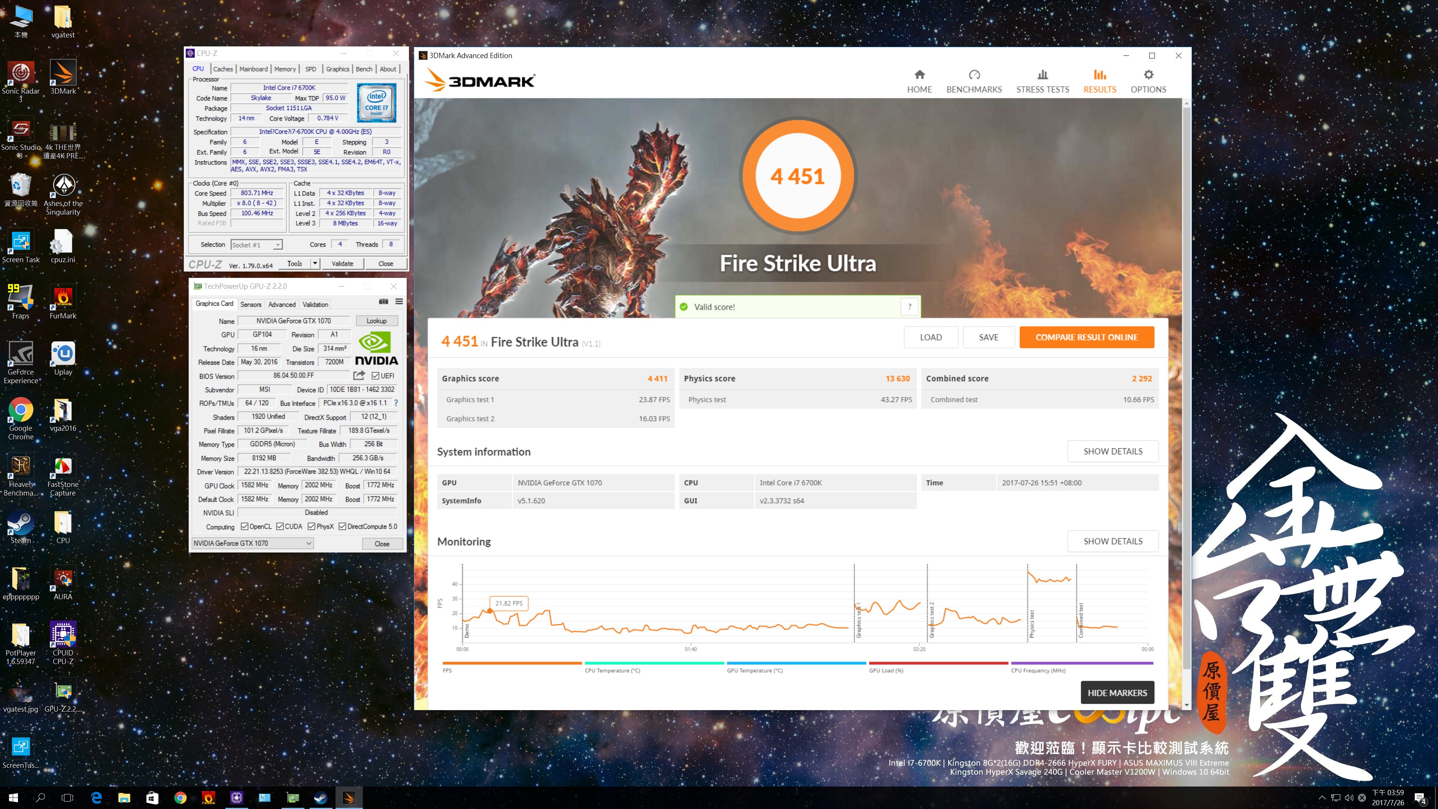Open Steam desktop shortcut
Screen dimensions: 1438x809
(21, 527)
